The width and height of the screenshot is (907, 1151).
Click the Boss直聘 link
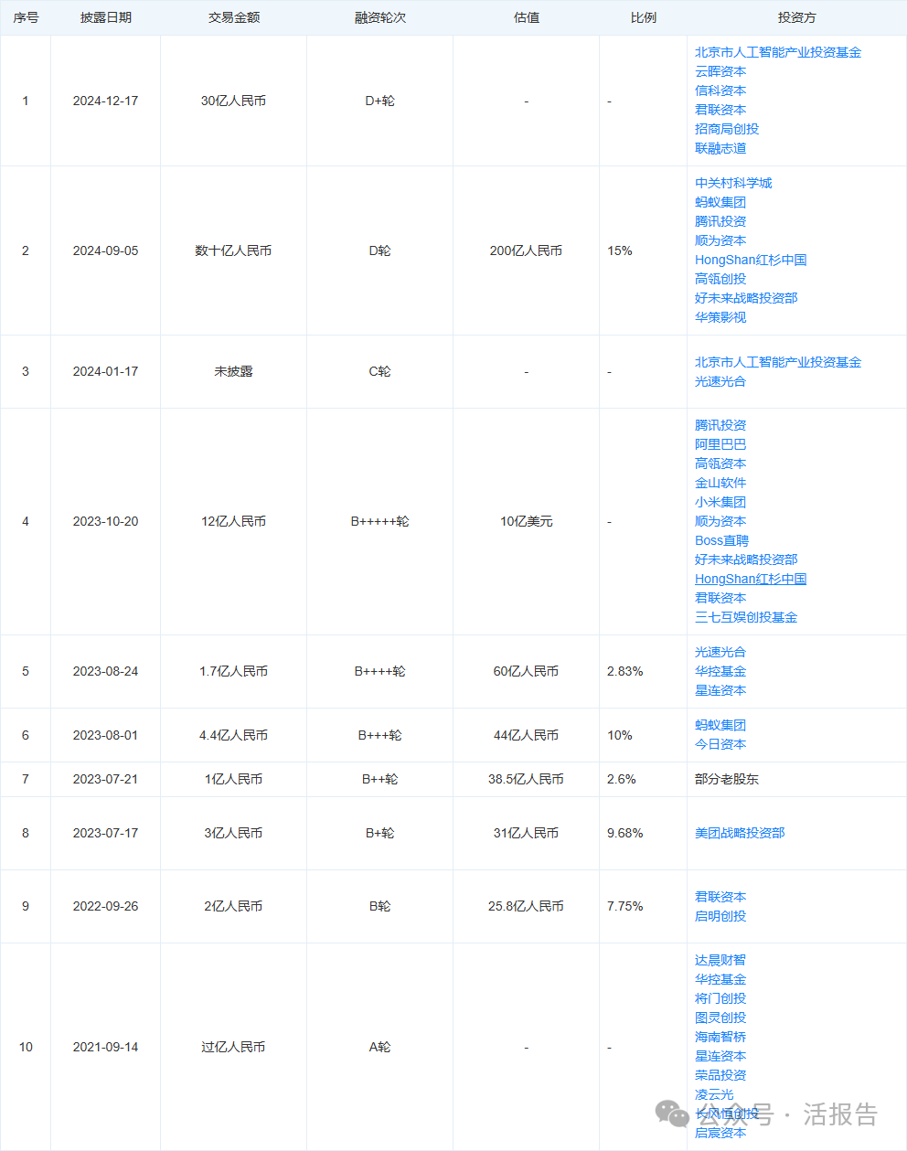coord(721,540)
